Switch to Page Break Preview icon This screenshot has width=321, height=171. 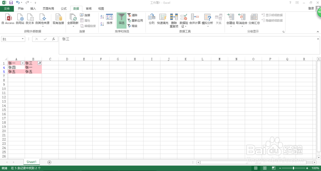tap(274, 168)
